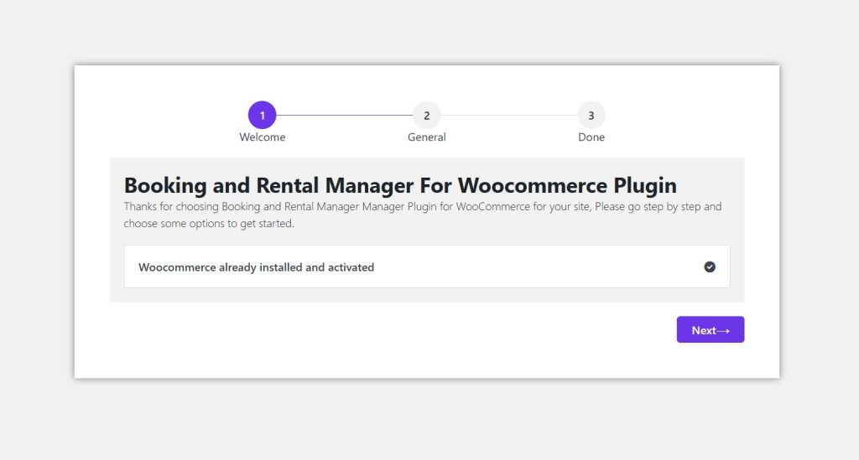Go to the Done step label
The height and width of the screenshot is (460, 859).
pos(591,137)
